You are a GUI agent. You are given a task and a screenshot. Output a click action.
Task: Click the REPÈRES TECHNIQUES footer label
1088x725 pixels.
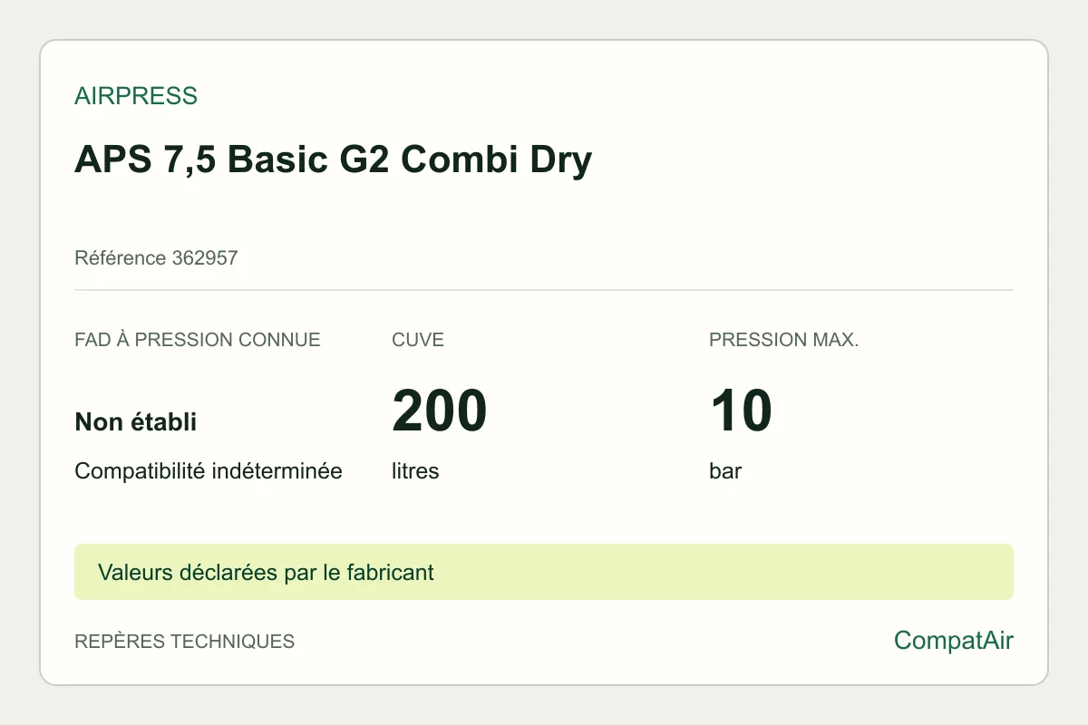(185, 642)
